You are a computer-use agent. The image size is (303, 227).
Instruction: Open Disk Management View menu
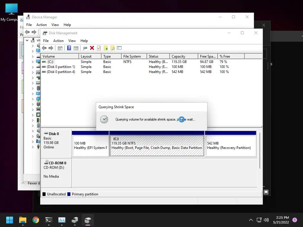[72, 41]
